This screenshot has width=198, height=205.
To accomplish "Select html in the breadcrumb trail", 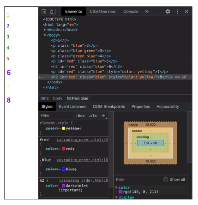I will [44, 98].
